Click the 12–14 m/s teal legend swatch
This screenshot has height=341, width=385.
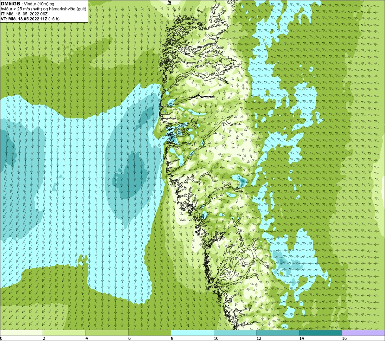[278, 333]
